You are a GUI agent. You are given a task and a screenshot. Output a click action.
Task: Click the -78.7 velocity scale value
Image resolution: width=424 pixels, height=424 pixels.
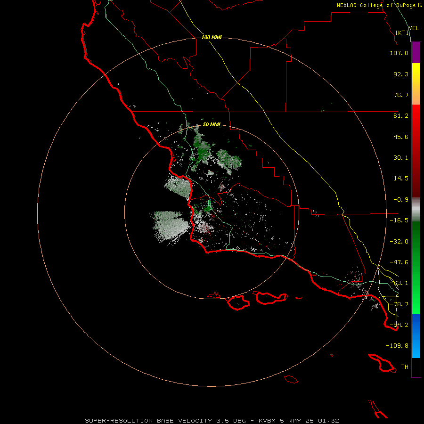tap(399, 304)
